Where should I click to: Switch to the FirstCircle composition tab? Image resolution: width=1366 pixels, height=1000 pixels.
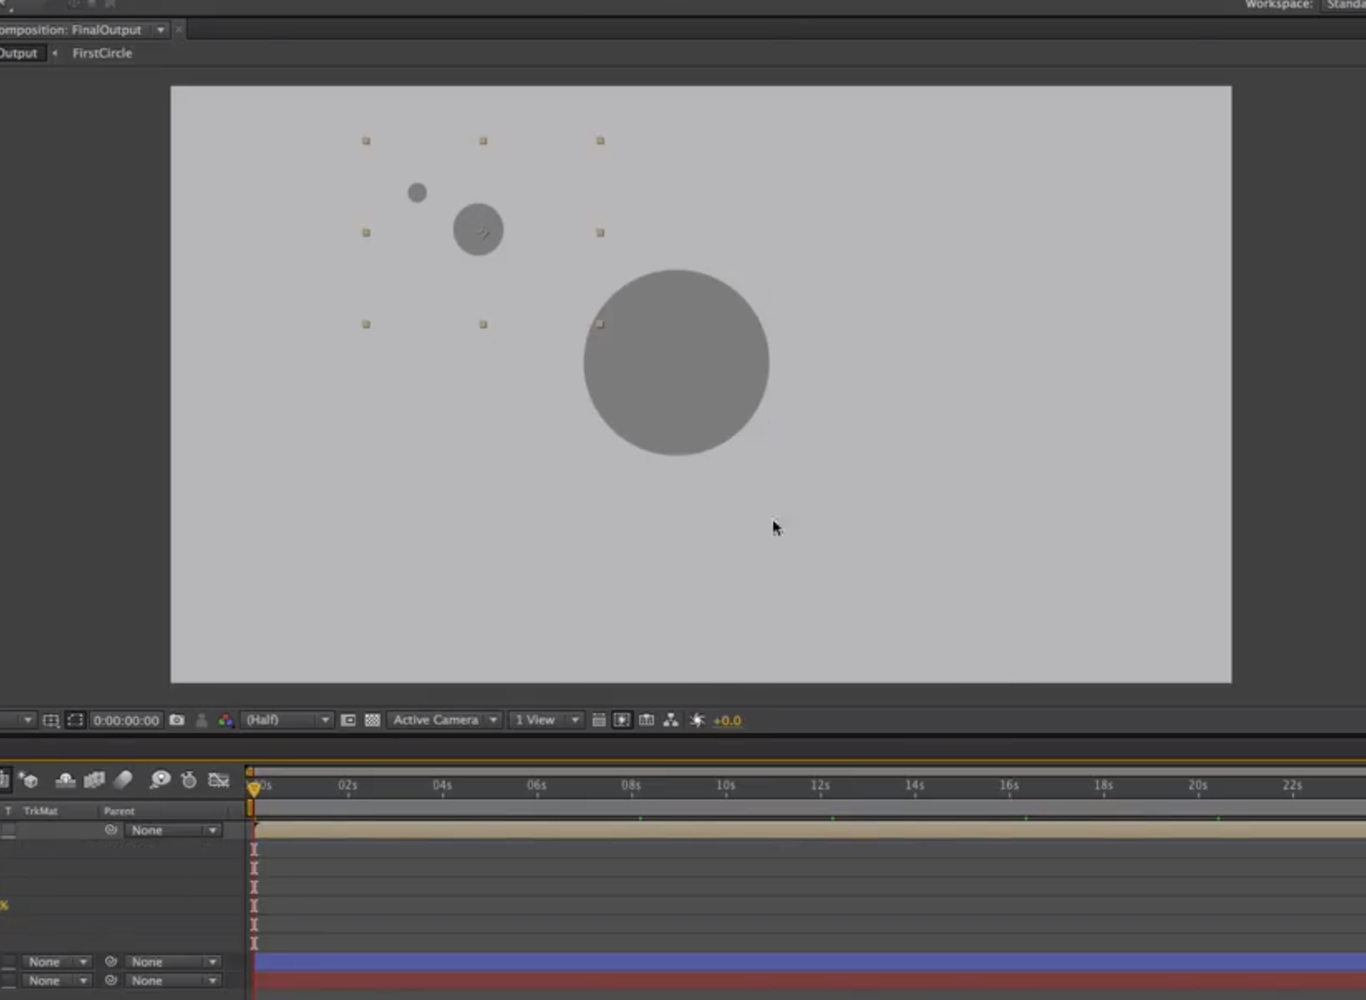click(x=102, y=53)
